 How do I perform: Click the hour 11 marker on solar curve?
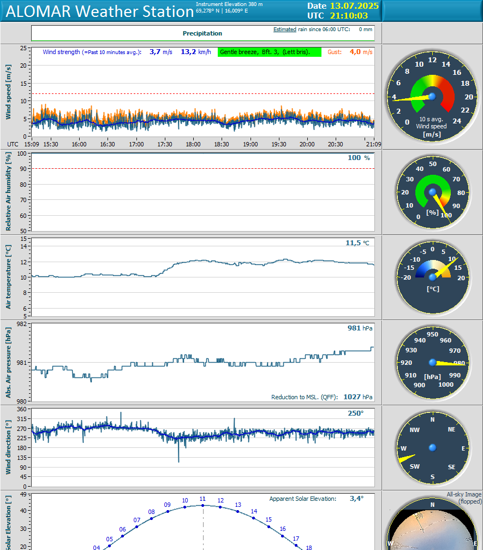202,505
